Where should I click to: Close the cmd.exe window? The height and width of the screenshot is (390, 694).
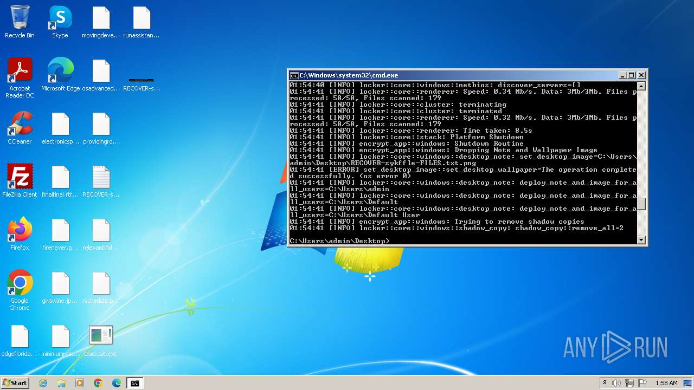pos(641,75)
